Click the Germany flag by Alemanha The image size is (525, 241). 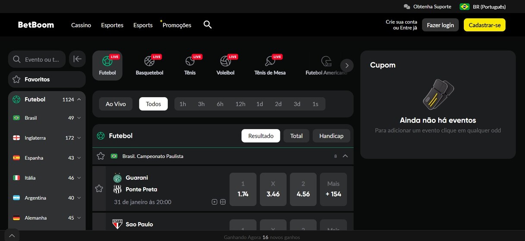pos(16,218)
